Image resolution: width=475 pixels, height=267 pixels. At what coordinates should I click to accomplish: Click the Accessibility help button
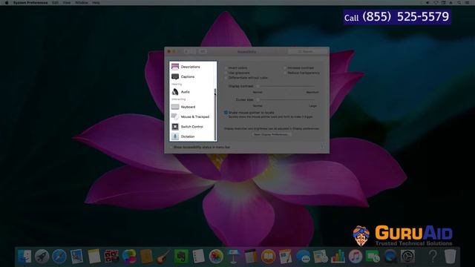click(322, 147)
